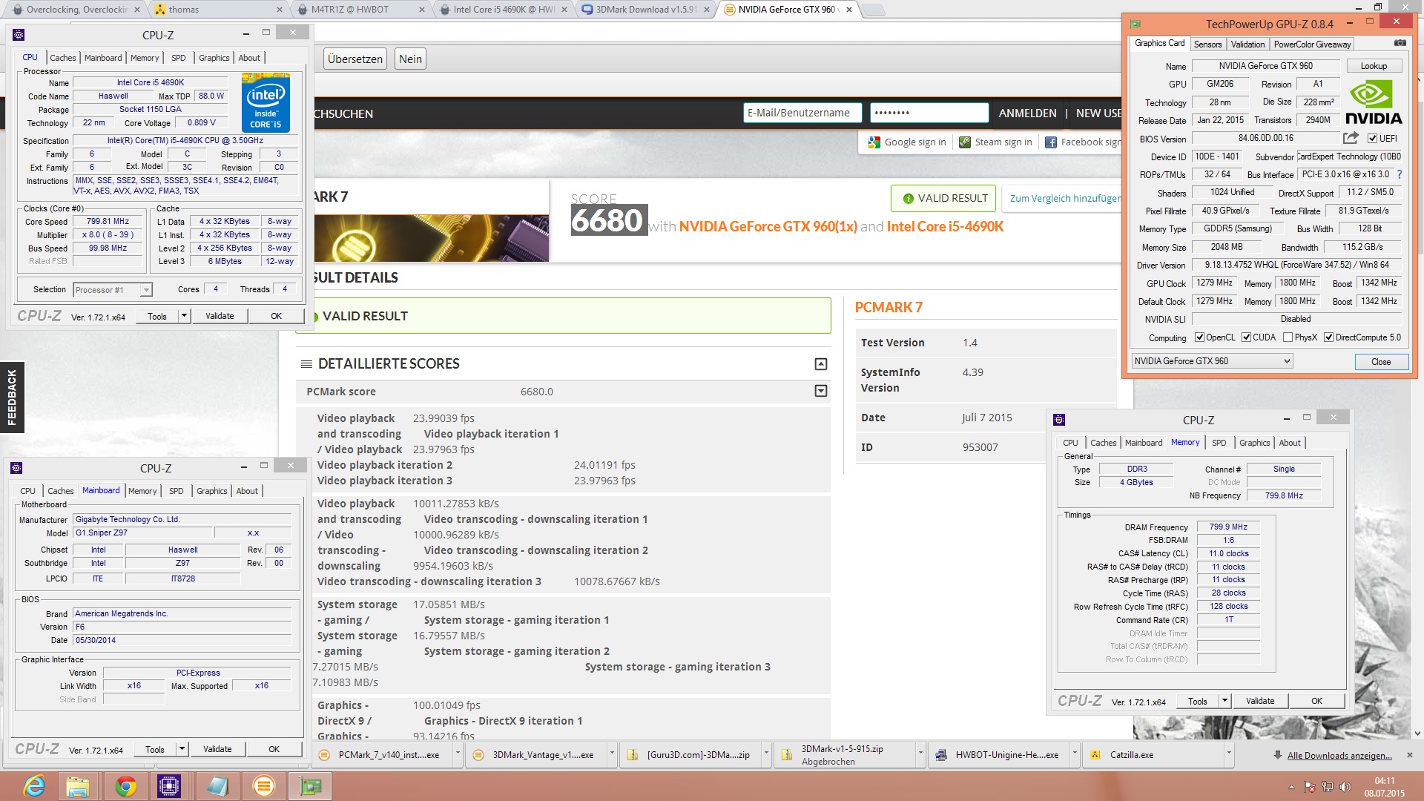This screenshot has width=1424, height=801.
Task: Click the Nein button in translate bar
Action: click(x=410, y=59)
